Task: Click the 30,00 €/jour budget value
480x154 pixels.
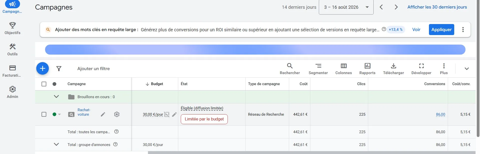Action: click(153, 114)
